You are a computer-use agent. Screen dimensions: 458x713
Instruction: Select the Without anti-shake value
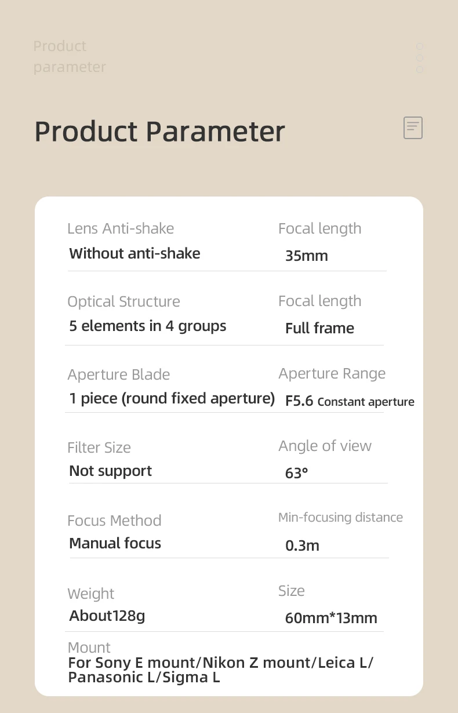coord(135,253)
